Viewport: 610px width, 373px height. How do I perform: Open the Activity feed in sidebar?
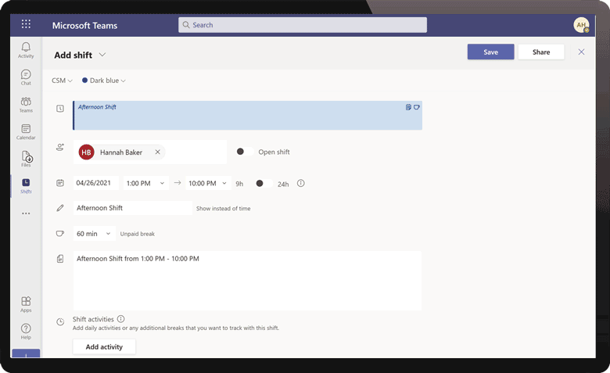pos(26,50)
